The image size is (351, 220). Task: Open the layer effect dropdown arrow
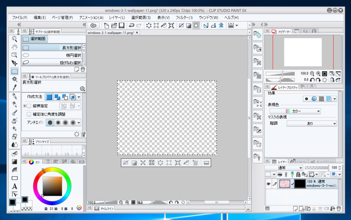pos(335,99)
